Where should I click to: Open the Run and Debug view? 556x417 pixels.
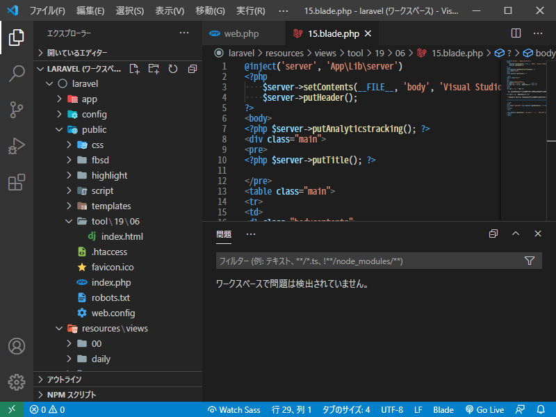click(x=17, y=146)
